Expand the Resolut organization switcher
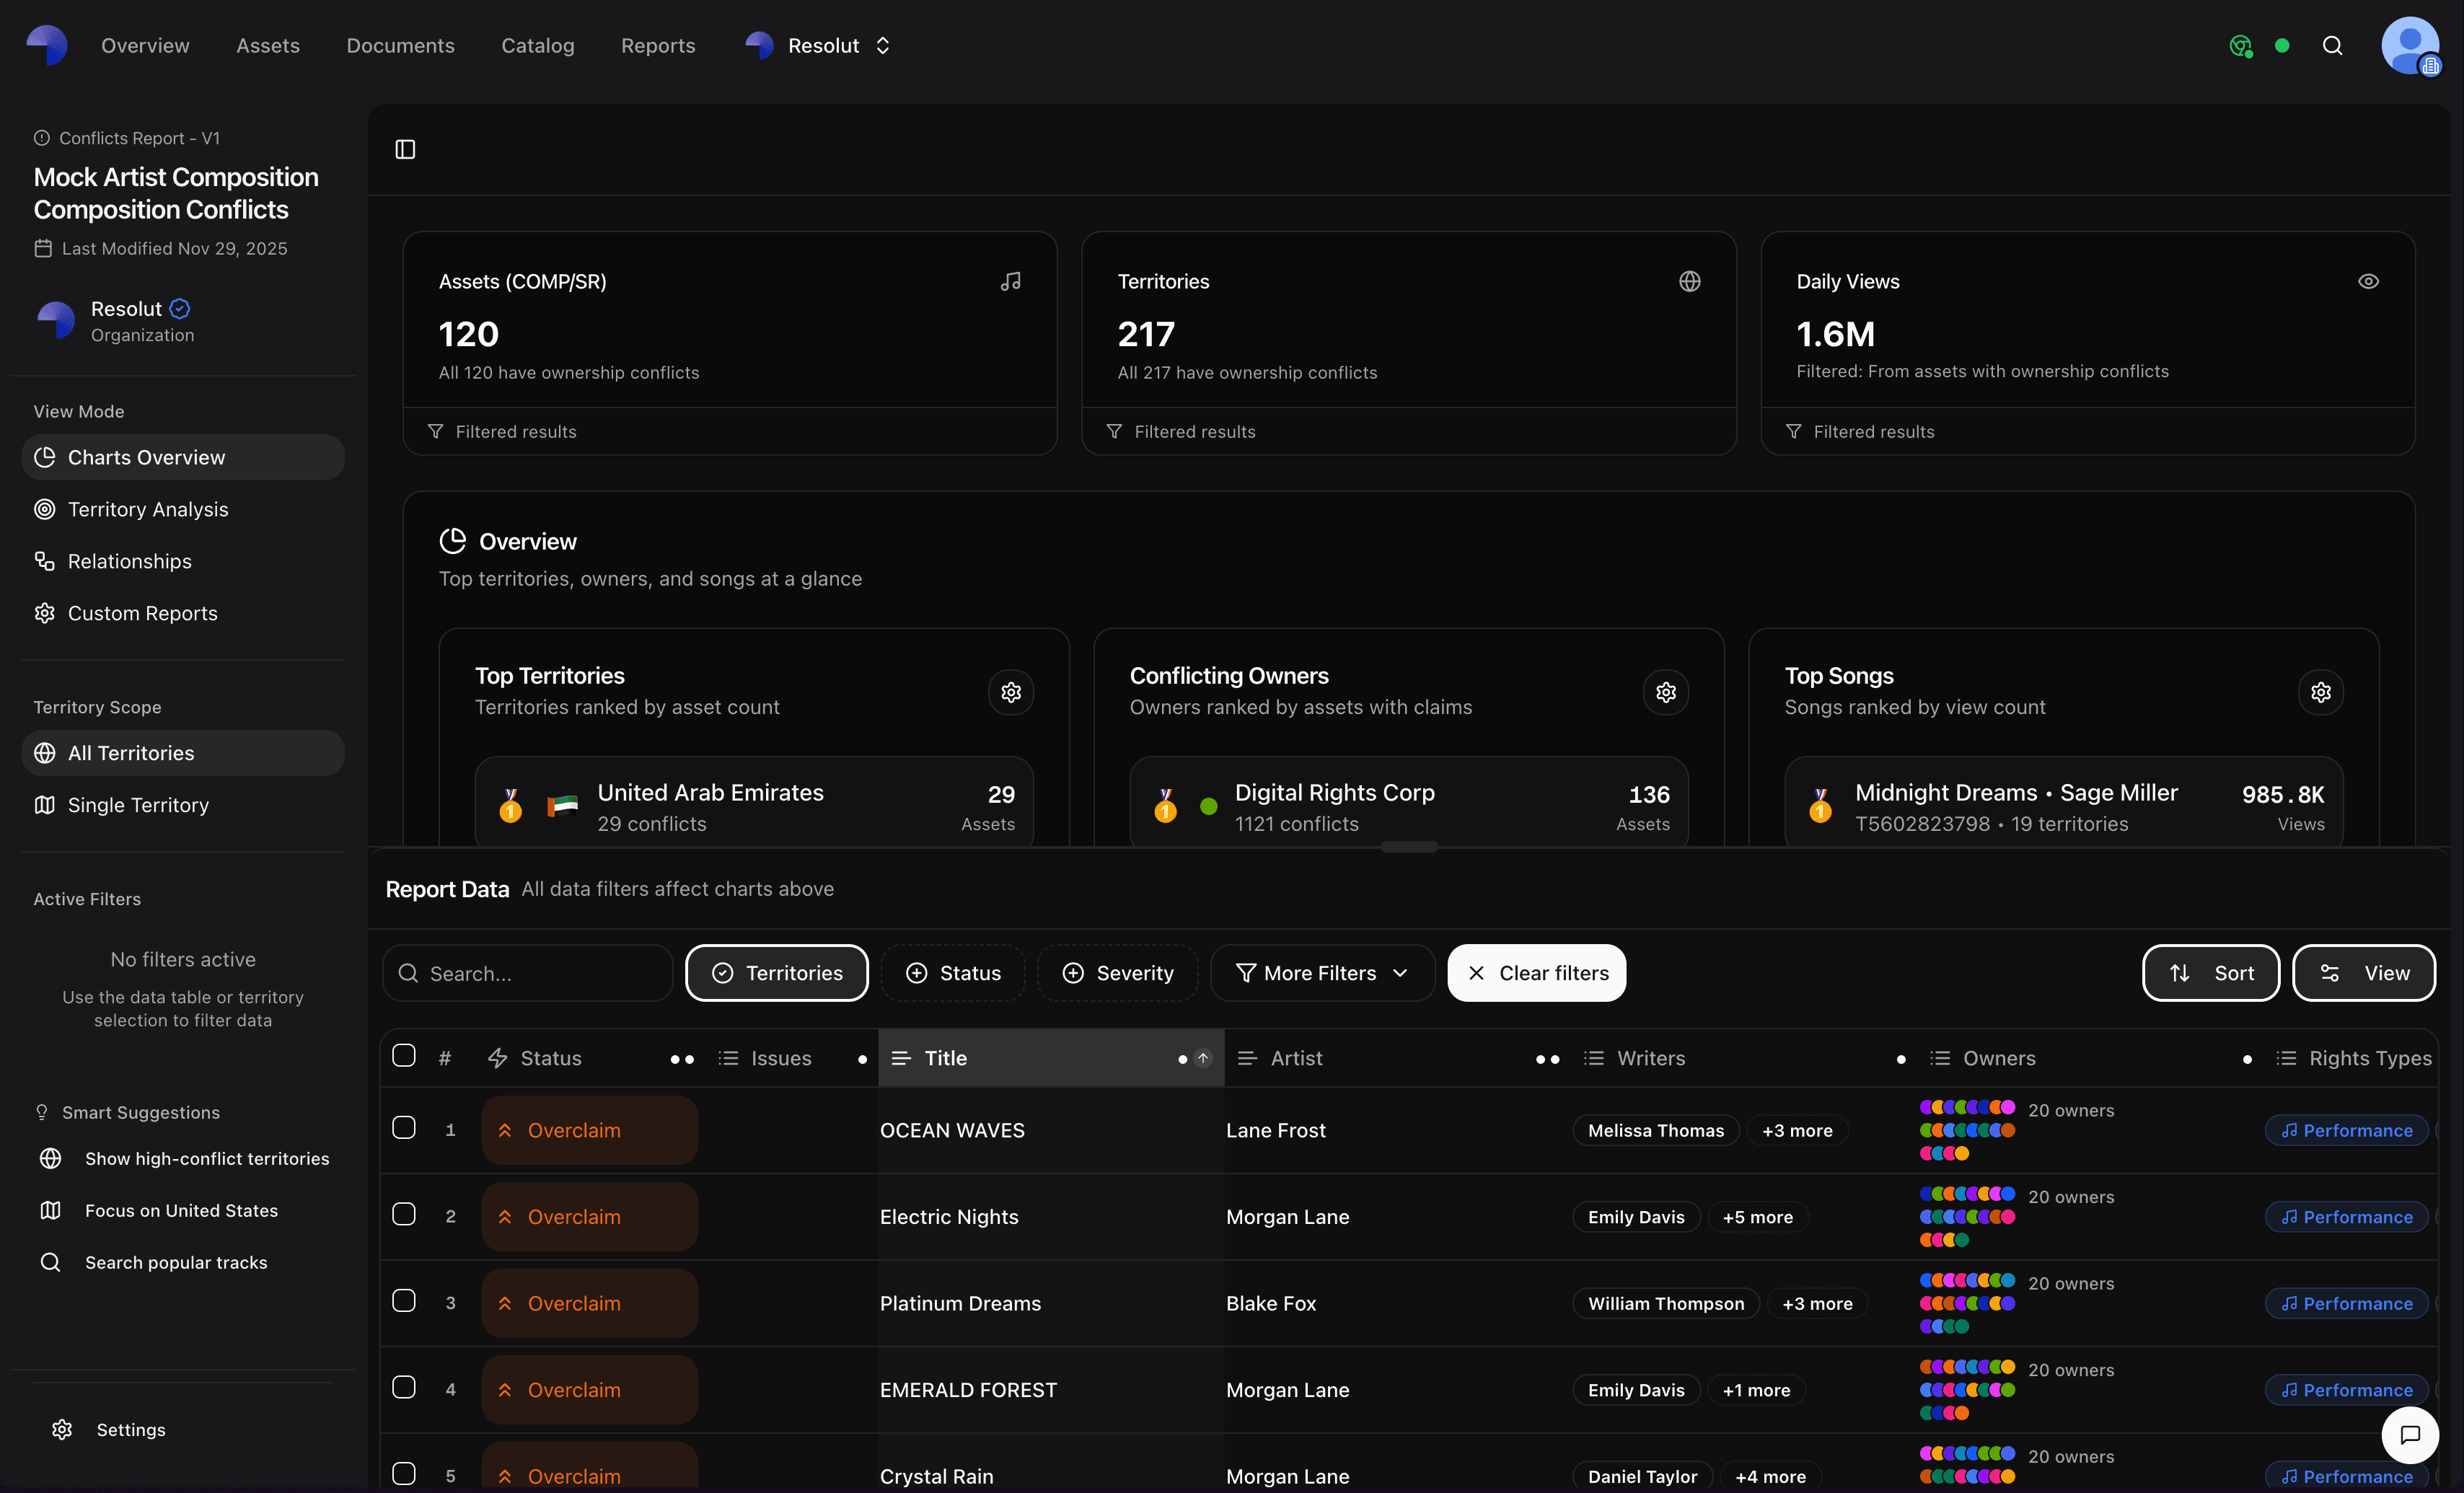The width and height of the screenshot is (2464, 1493). (x=883, y=45)
